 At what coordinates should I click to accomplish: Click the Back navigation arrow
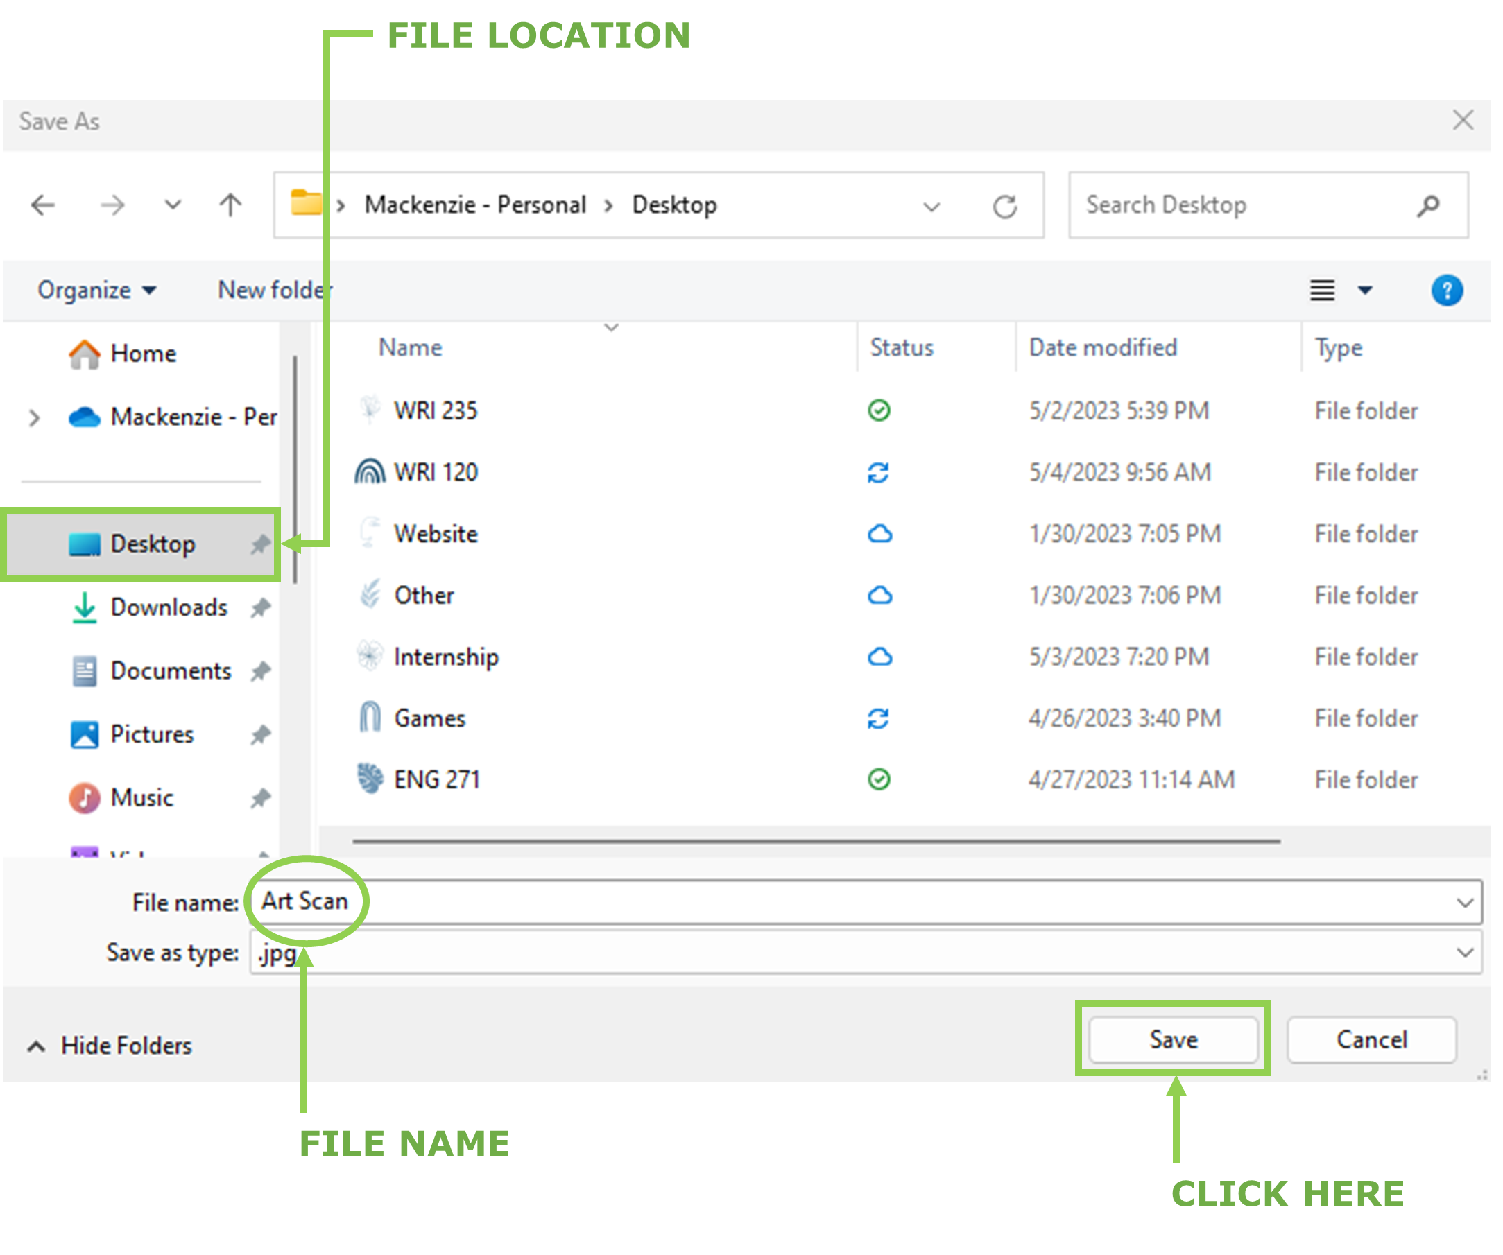point(44,205)
